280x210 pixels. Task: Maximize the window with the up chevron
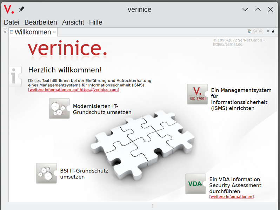click(x=258, y=9)
